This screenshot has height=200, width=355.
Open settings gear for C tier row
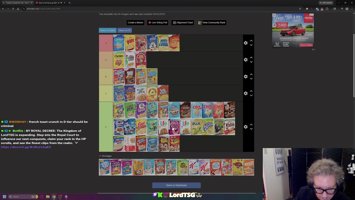tap(245, 93)
